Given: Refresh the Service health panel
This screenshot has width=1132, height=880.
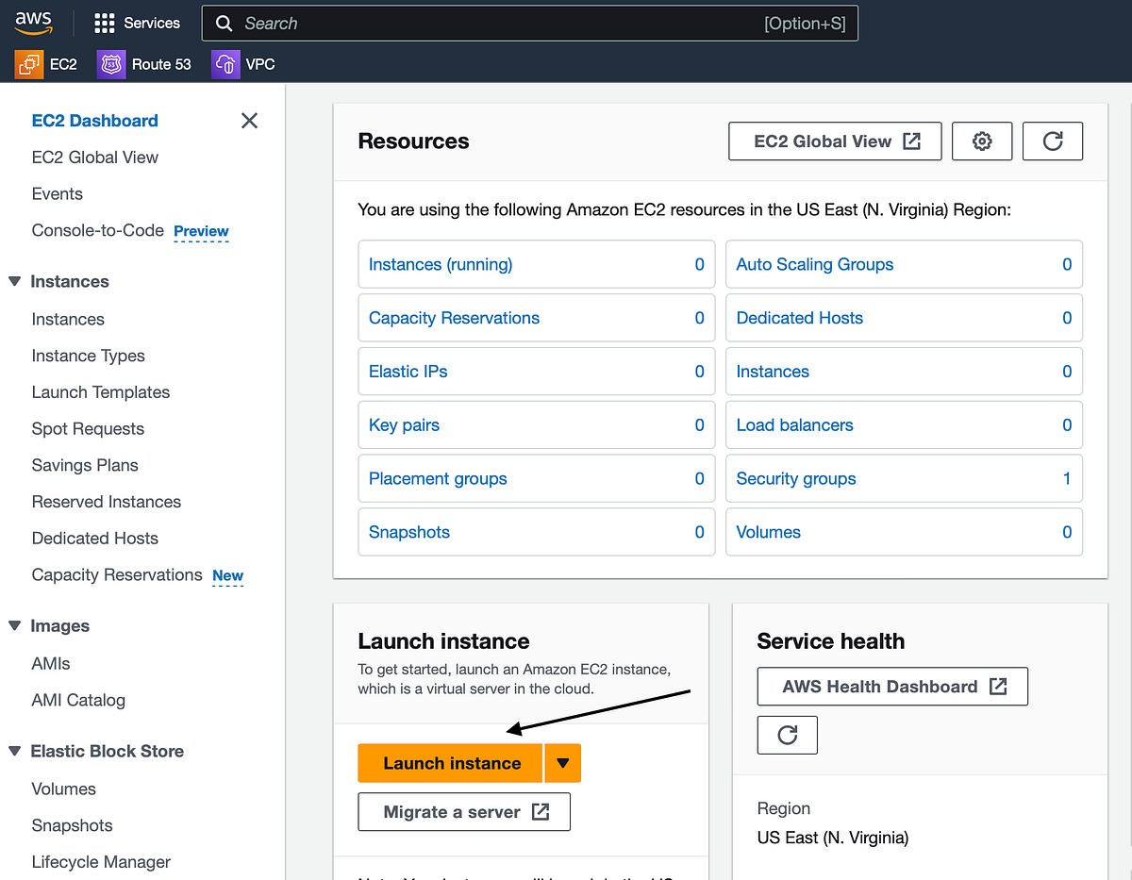Looking at the screenshot, I should [x=787, y=735].
